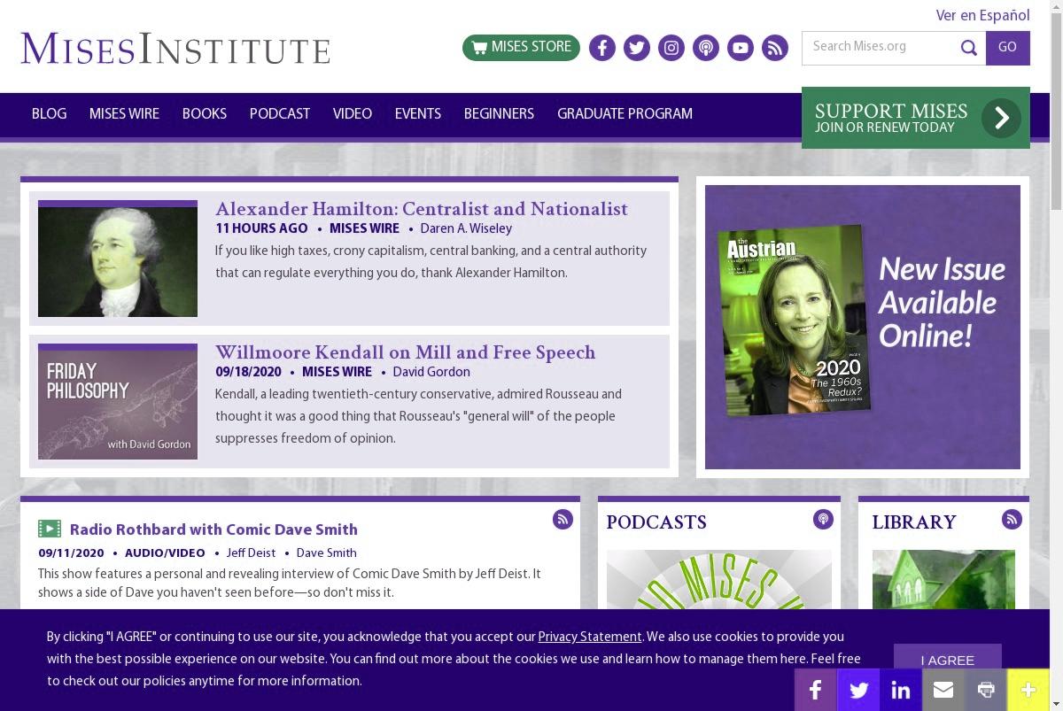This screenshot has width=1063, height=711.
Task: Click the Mises Store button
Action: [521, 48]
